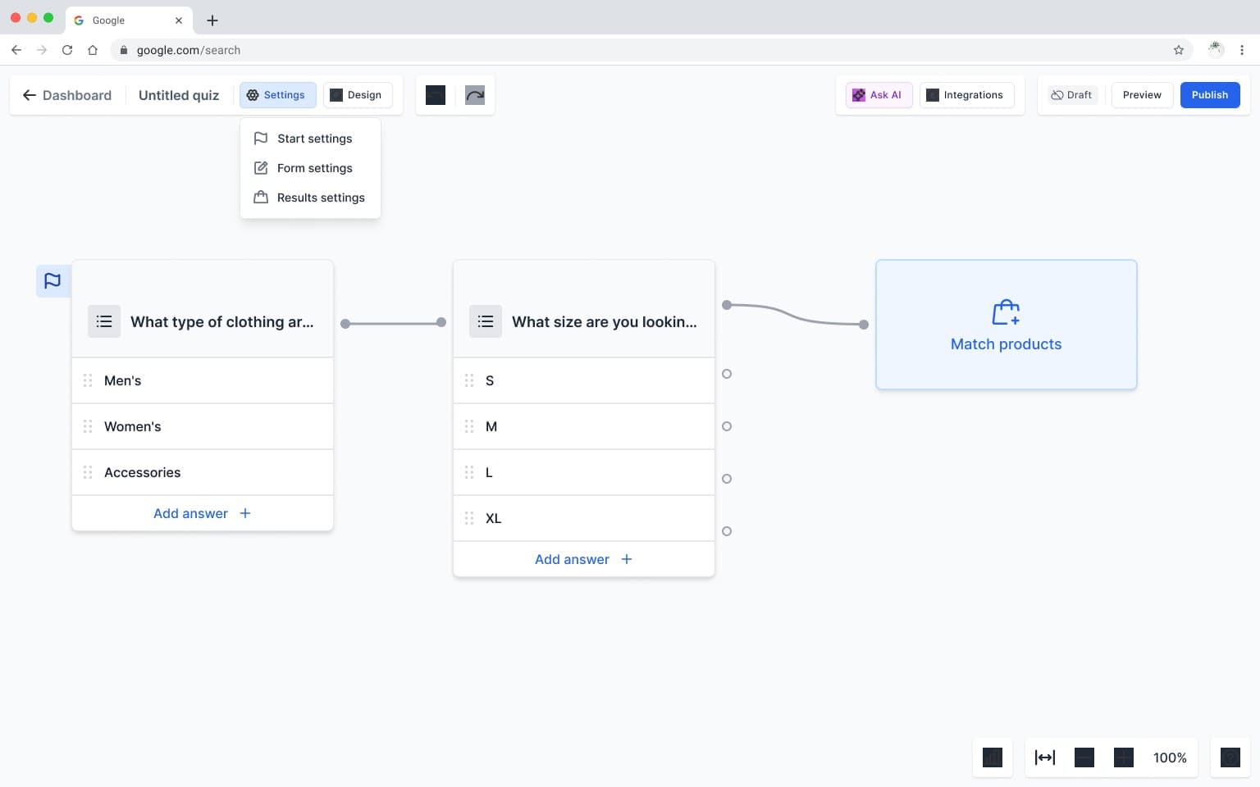The width and height of the screenshot is (1260, 787).
Task: Choose Start settings from the menu
Action: coord(310,139)
